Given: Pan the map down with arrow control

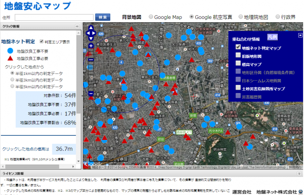Looking at the screenshot, I should pos(91,39).
